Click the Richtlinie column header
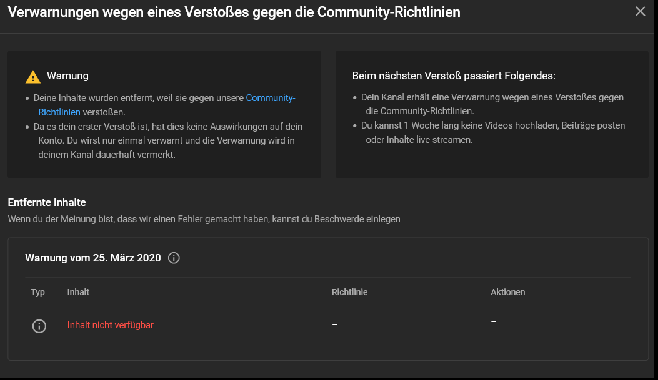Screen dimensions: 658x380 349,292
